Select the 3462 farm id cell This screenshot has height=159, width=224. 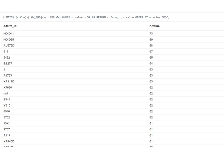pyautogui.click(x=7, y=58)
